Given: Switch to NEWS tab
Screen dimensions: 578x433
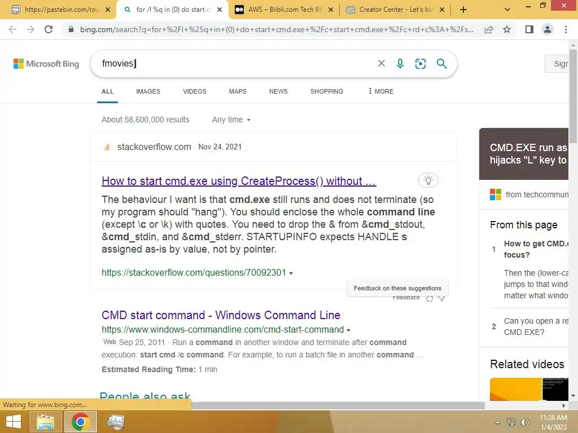Looking at the screenshot, I should pos(278,91).
